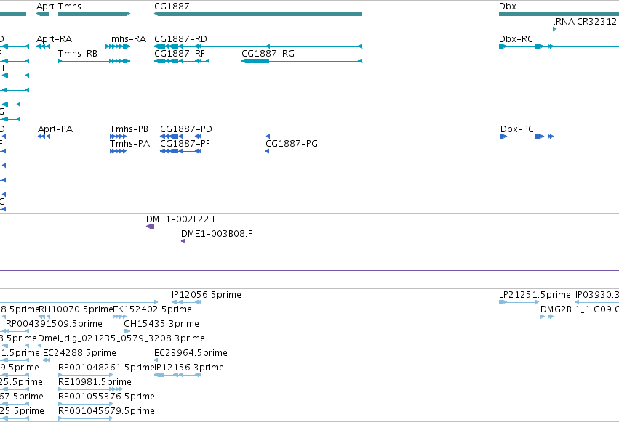This screenshot has height=422, width=619.
Task: Select transcript Tmhs-RA
Action: coord(126,39)
